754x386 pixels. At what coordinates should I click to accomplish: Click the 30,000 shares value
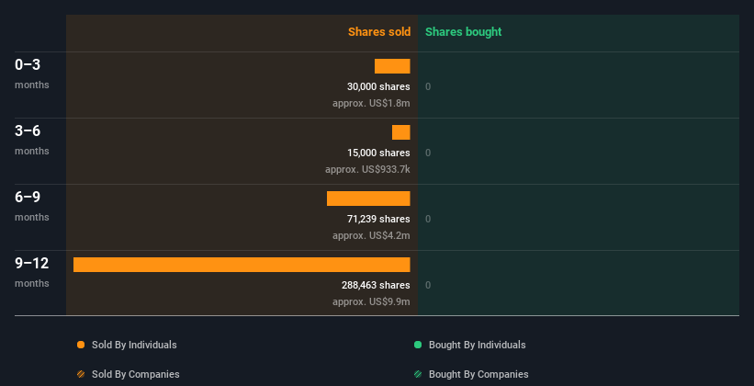[x=378, y=86]
